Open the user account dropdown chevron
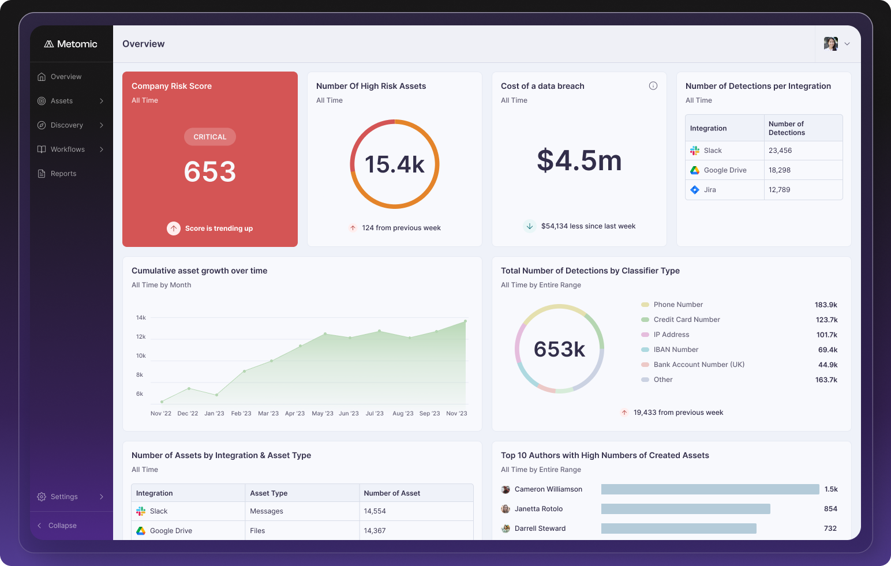 (847, 44)
